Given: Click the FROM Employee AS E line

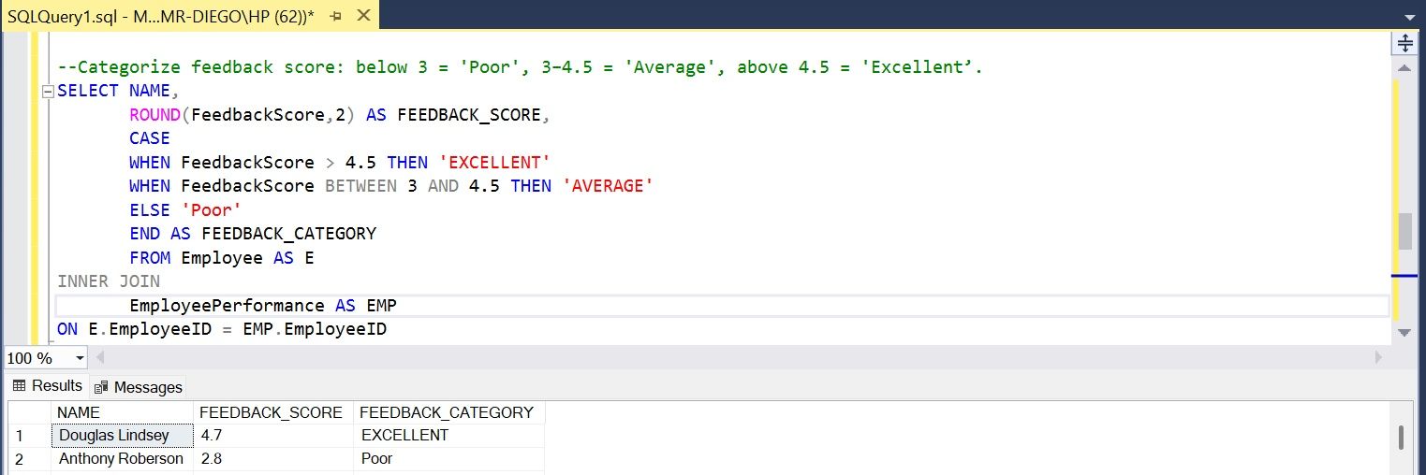Looking at the screenshot, I should point(222,258).
